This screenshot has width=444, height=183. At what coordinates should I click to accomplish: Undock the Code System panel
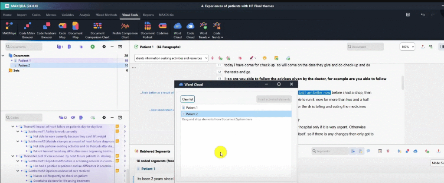click(120, 117)
